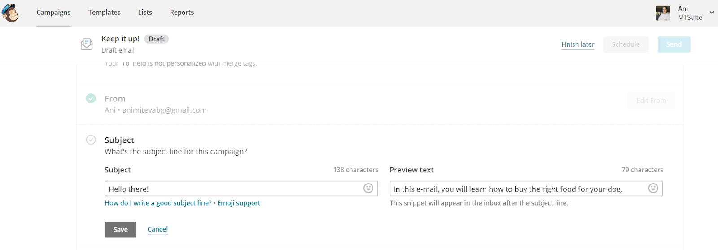Click the Finish later link
This screenshot has height=250, width=718.
coord(578,44)
